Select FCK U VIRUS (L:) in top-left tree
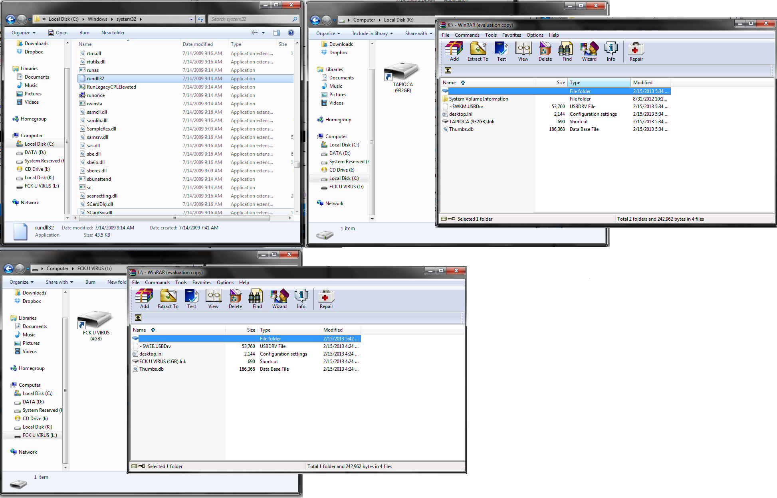Viewport: 777px width, 498px height. coord(42,186)
